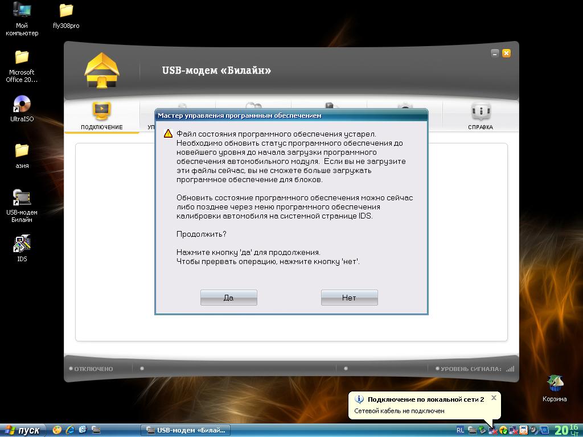Screen dimensions: 583x437
Task: Click the 'Нет' button in the dialog
Action: pyautogui.click(x=350, y=298)
